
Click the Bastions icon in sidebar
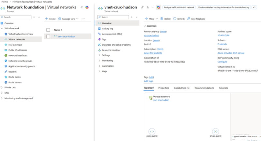pos(6,72)
